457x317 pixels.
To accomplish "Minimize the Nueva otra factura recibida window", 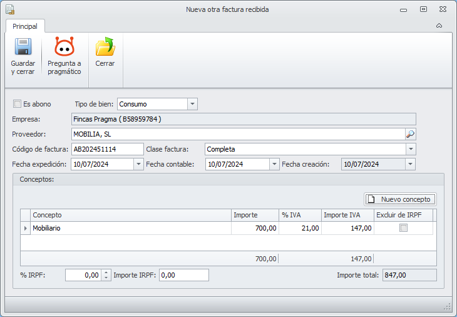I will 403,10.
